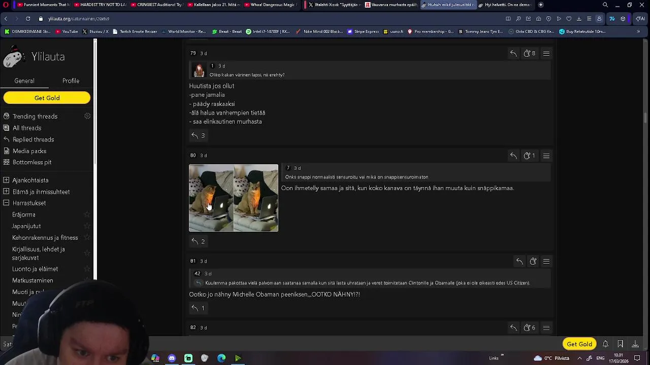Image resolution: width=650 pixels, height=365 pixels.
Task: Open the avatar in the quoted post 1
Action: click(x=199, y=70)
